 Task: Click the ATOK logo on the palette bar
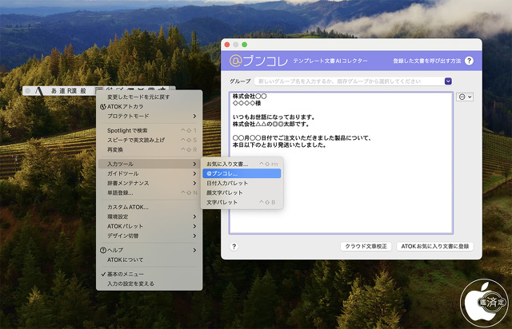pos(38,91)
